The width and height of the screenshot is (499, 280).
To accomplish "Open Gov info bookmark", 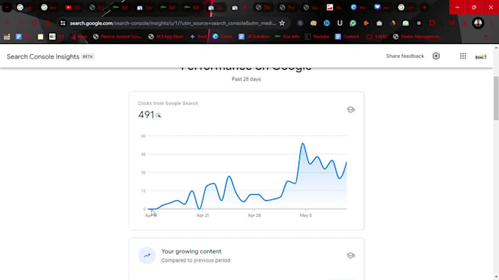I will [x=287, y=37].
